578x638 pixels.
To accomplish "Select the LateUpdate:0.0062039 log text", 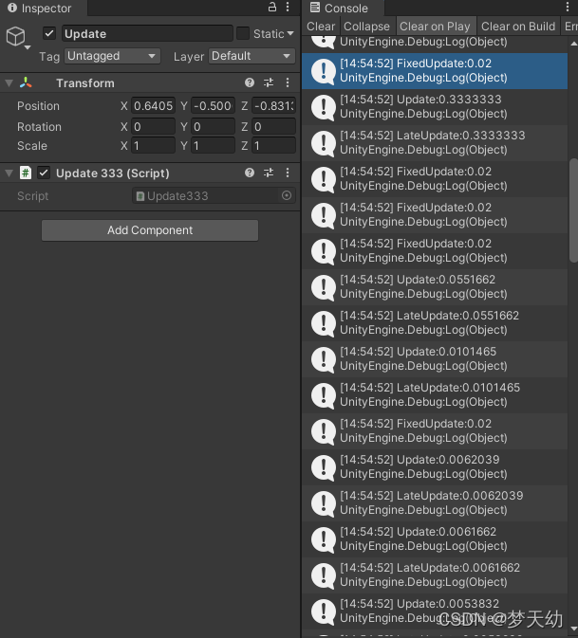I will pos(431,496).
